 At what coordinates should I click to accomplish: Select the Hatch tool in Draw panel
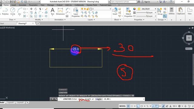pos(25,16)
